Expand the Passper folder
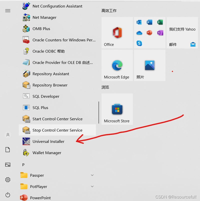This screenshot has height=201, width=200. (92, 175)
